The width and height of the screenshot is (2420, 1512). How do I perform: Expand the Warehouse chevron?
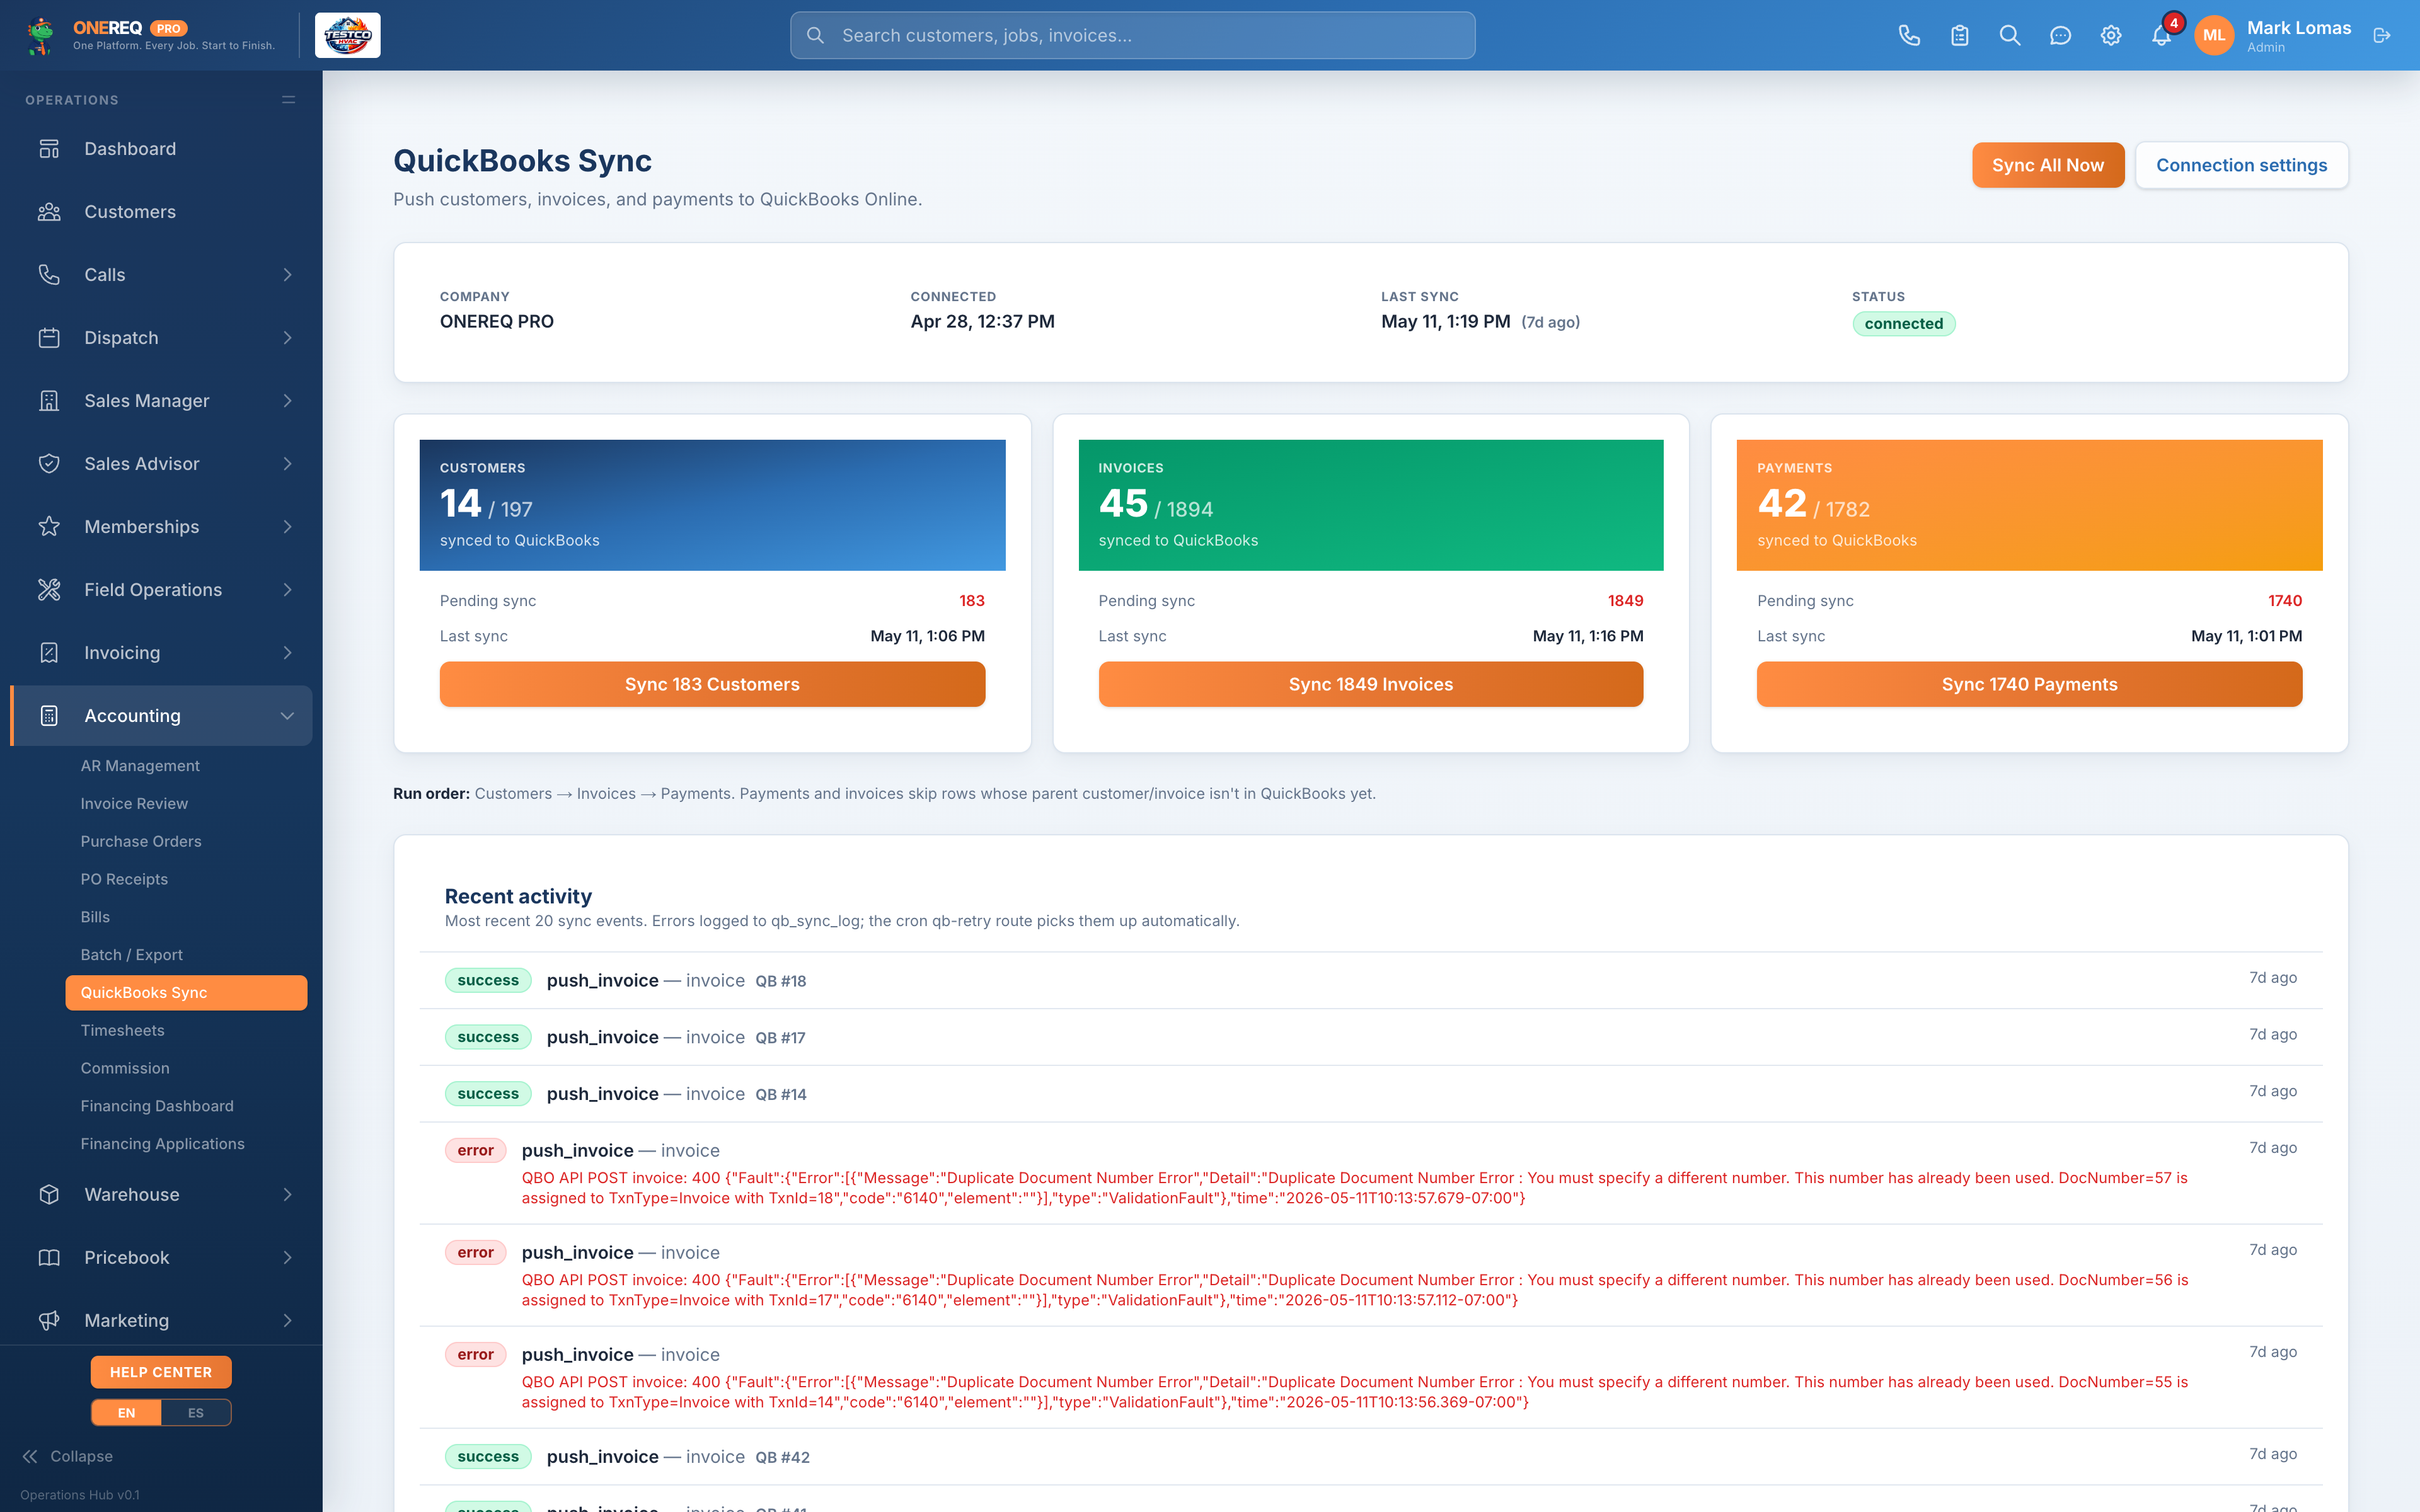tap(288, 1195)
